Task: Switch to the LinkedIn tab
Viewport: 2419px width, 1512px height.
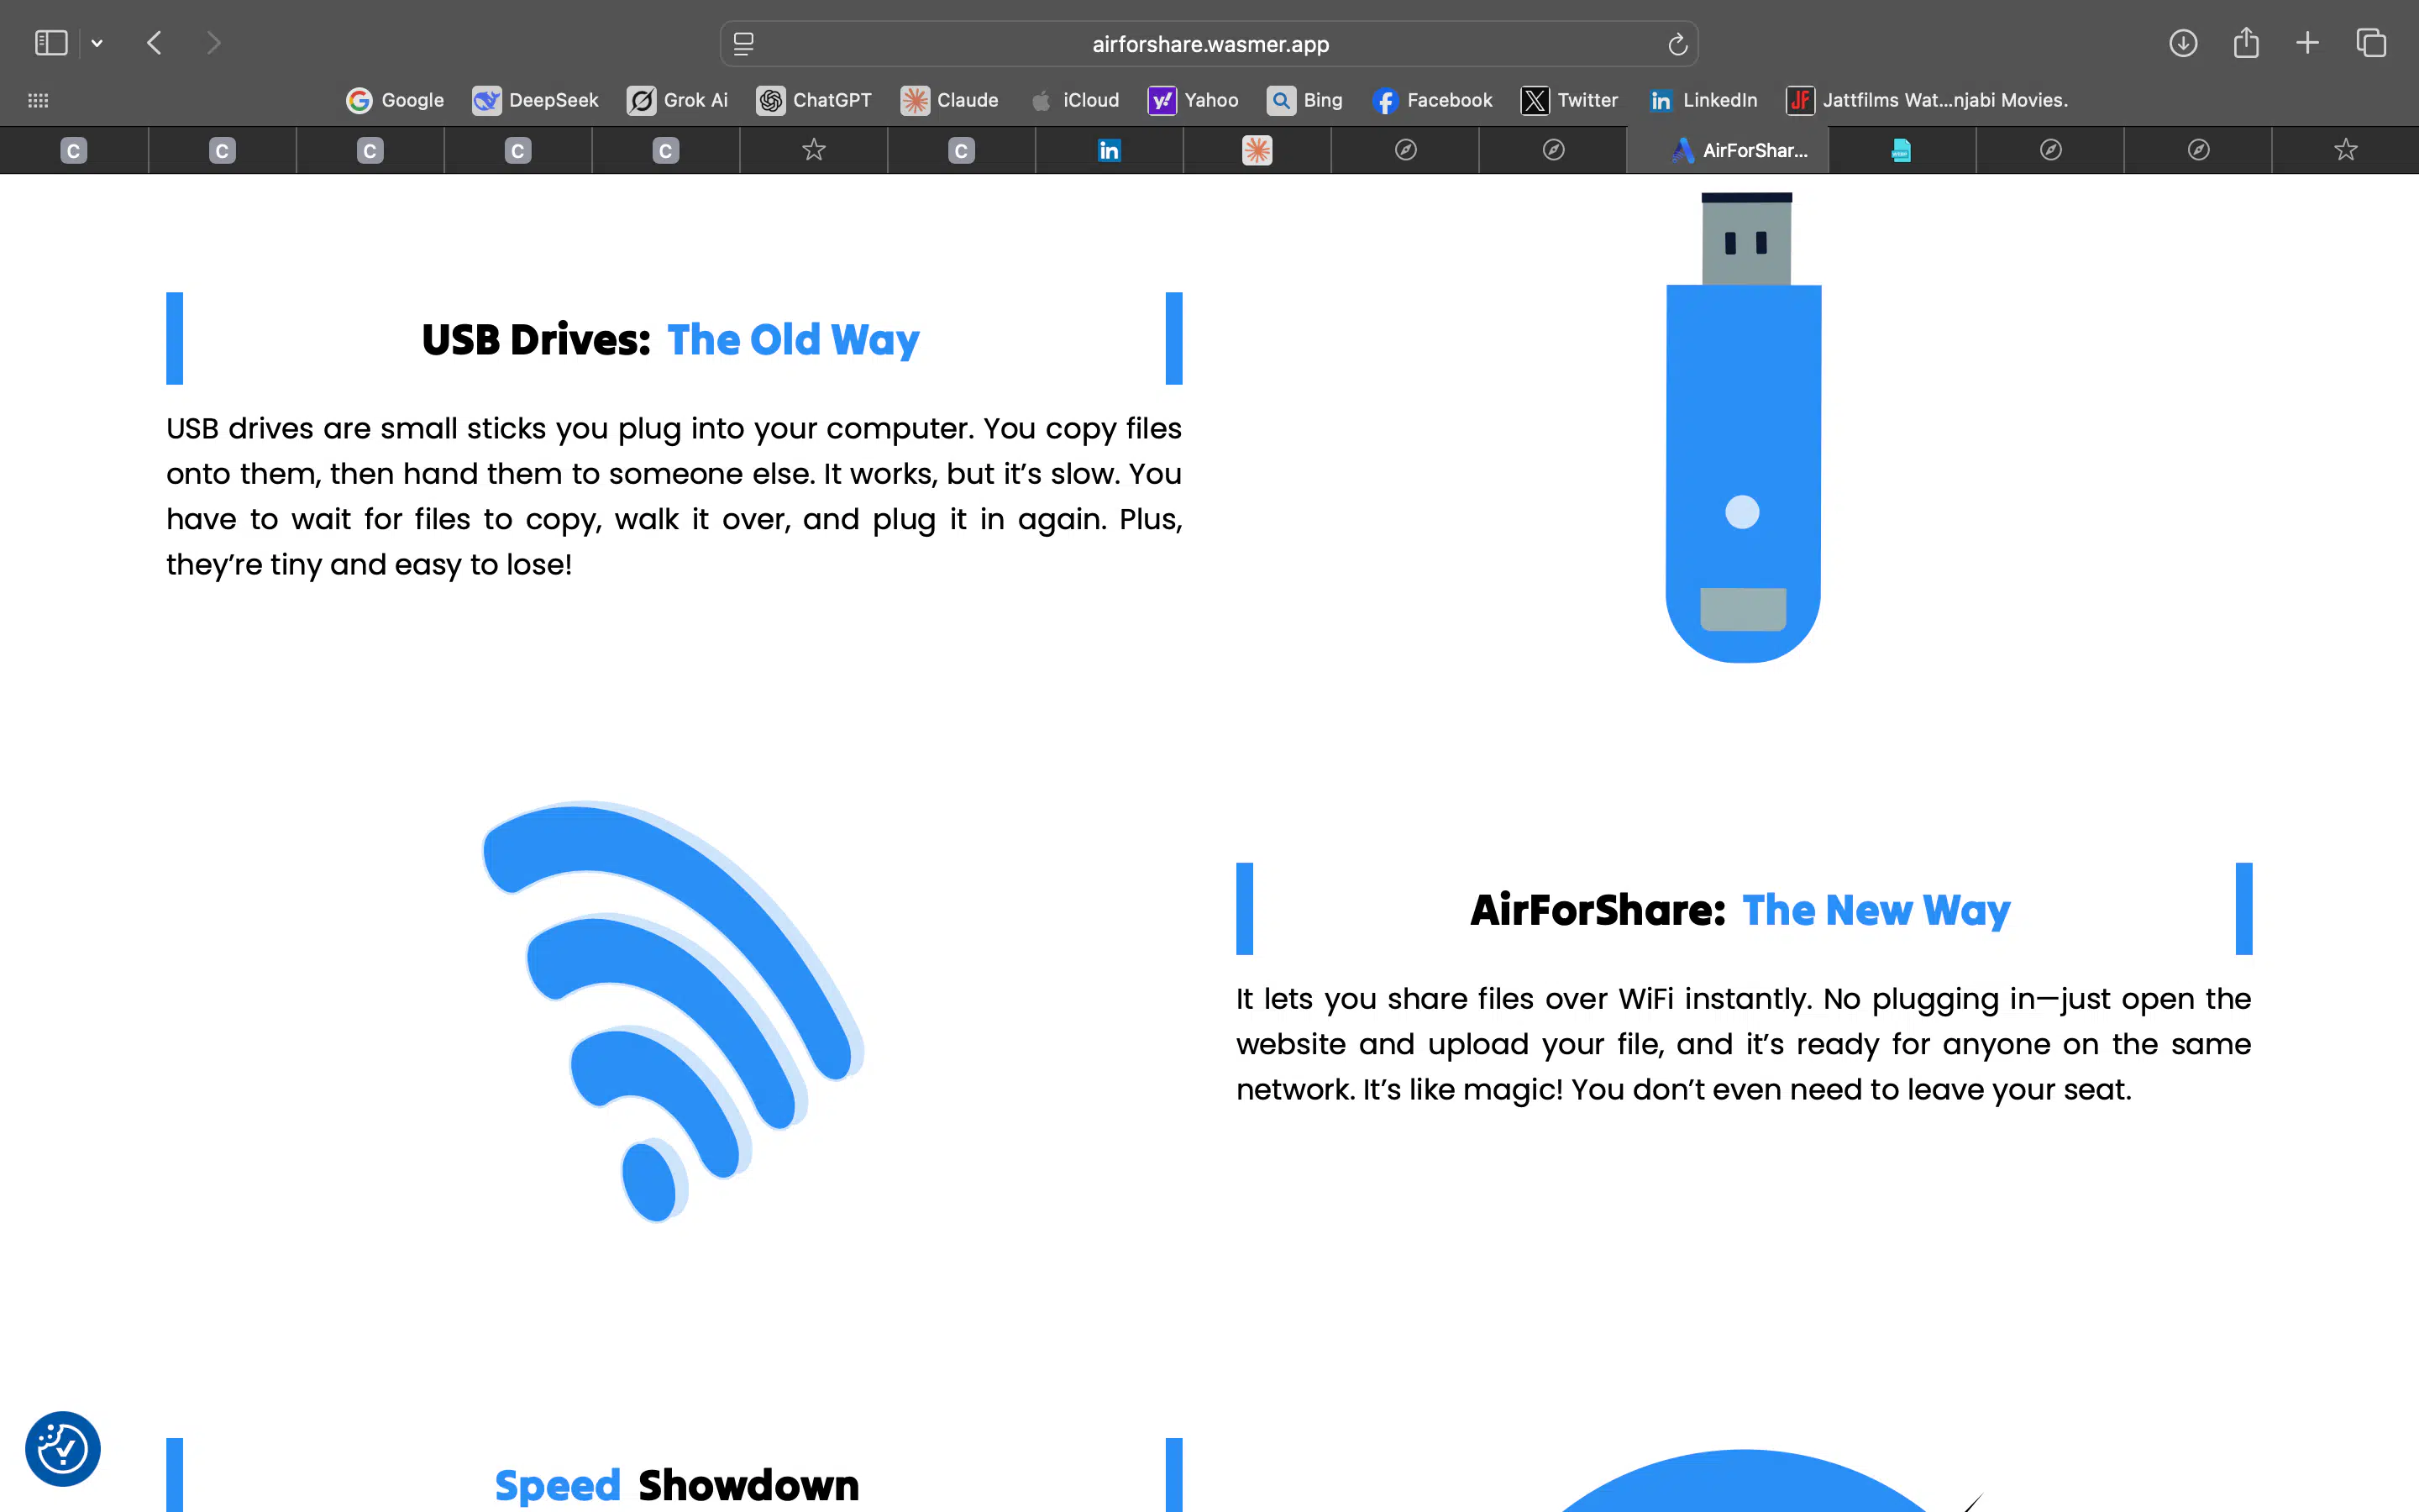Action: pos(1108,150)
